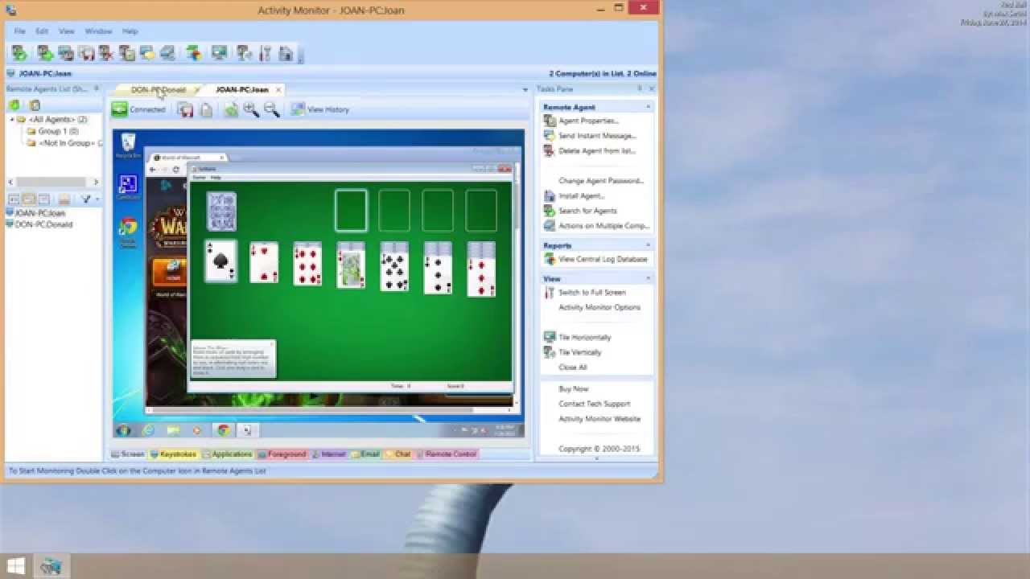Click the second view mode icon above agents list
This screenshot has height=579, width=1030.
point(28,199)
